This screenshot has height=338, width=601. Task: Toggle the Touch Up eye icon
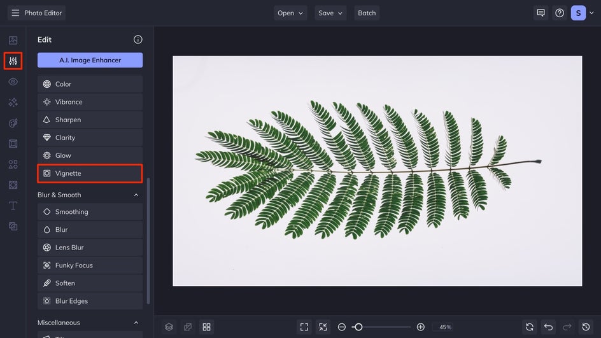[13, 81]
